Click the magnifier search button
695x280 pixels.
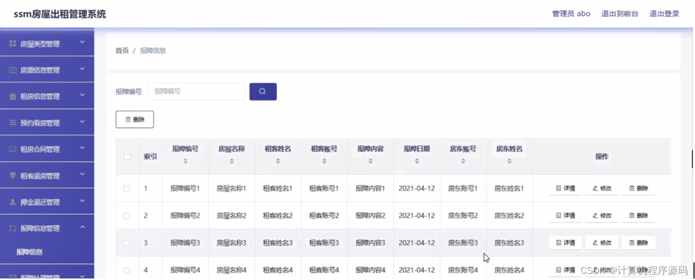point(263,92)
